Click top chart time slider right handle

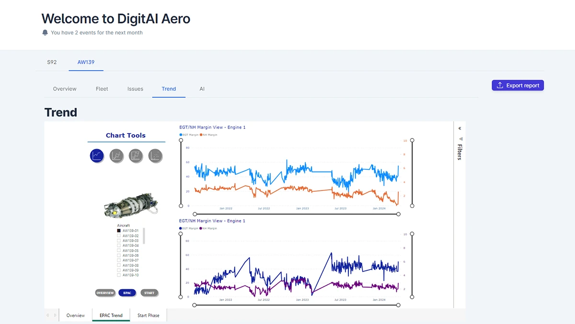[399, 214]
